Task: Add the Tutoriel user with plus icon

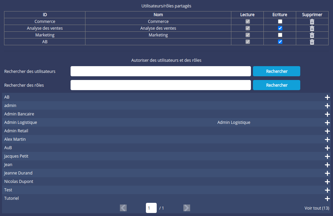Action: click(x=327, y=198)
